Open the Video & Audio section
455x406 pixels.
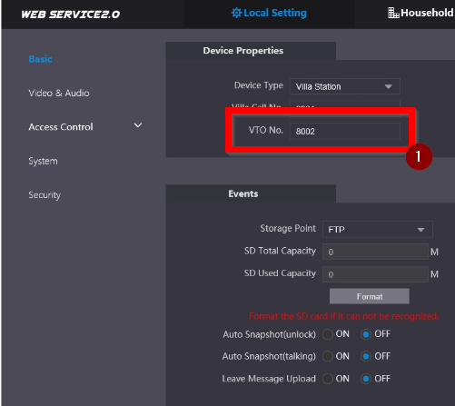pos(59,93)
